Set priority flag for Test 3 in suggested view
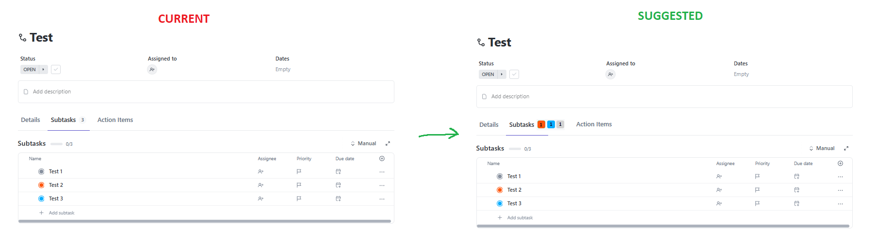The height and width of the screenshot is (243, 879). (x=757, y=204)
